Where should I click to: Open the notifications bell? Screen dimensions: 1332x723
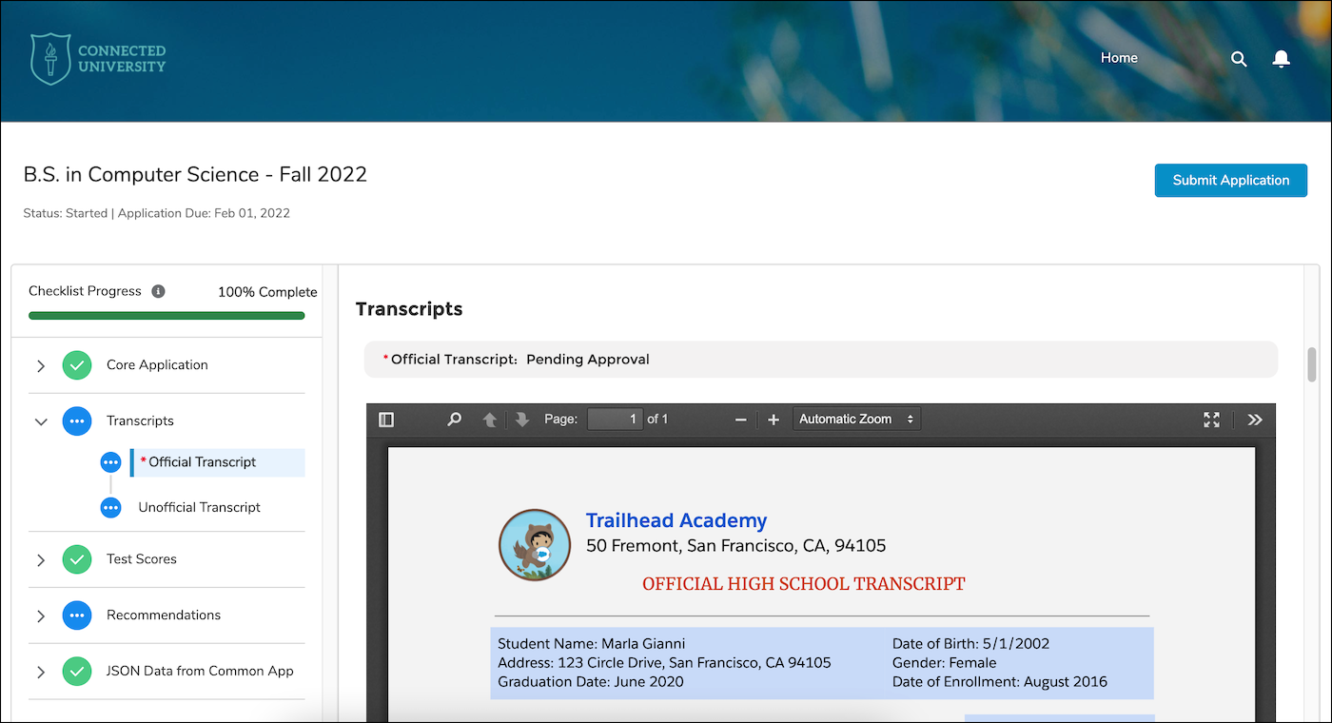pyautogui.click(x=1281, y=58)
